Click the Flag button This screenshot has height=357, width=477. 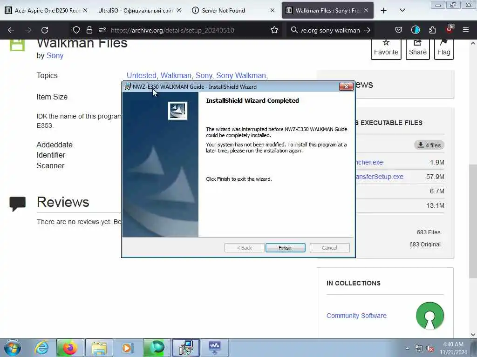[x=444, y=48]
